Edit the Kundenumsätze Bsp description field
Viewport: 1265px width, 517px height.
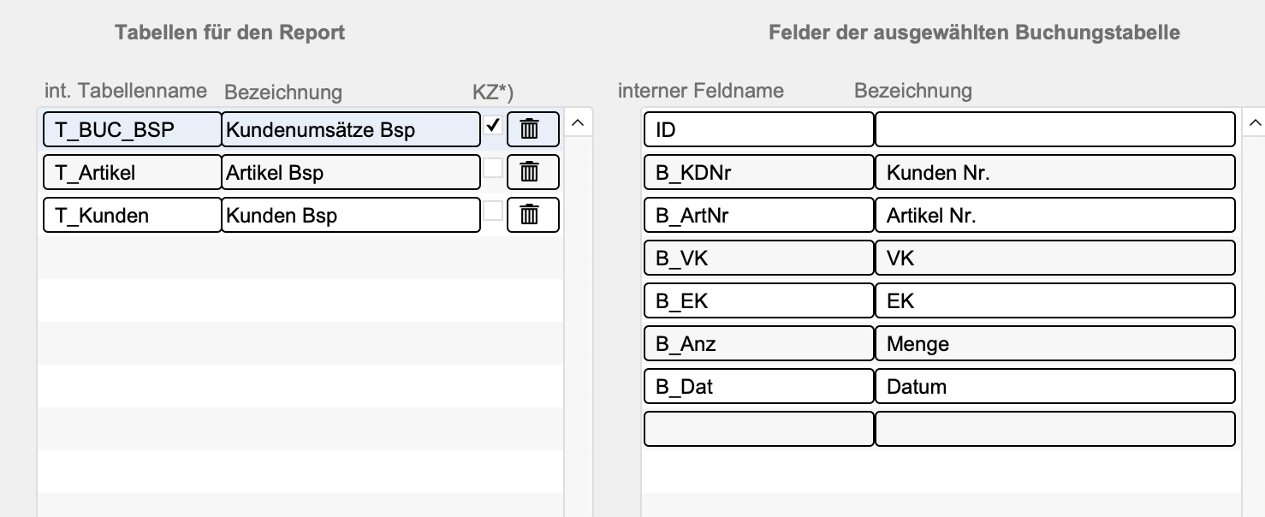point(351,129)
